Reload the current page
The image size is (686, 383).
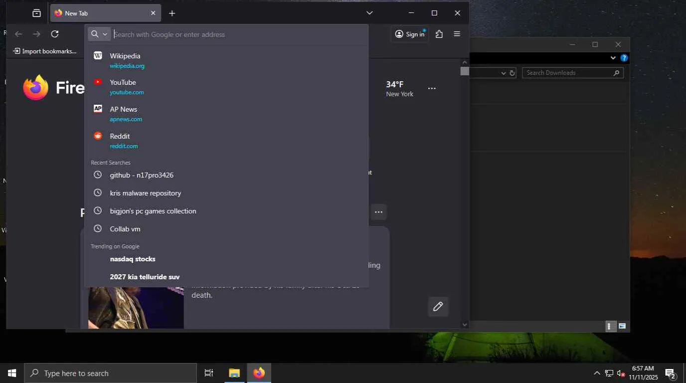coord(55,34)
